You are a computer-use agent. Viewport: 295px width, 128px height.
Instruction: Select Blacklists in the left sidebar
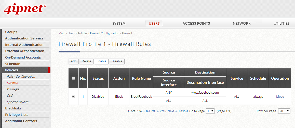(13, 108)
